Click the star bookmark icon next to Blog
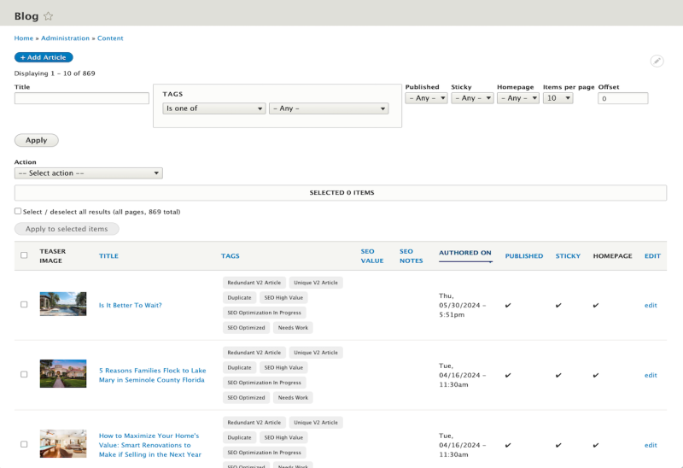The height and width of the screenshot is (468, 683). 49,16
